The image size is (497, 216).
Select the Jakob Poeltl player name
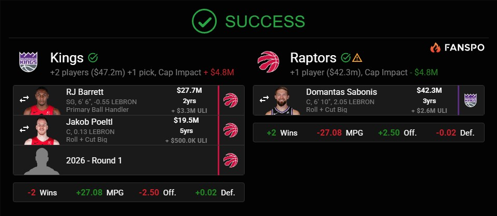[x=91, y=123]
